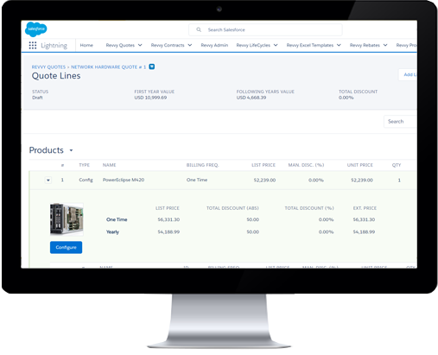Click the Configure button
This screenshot has width=438, height=355.
pyautogui.click(x=66, y=247)
